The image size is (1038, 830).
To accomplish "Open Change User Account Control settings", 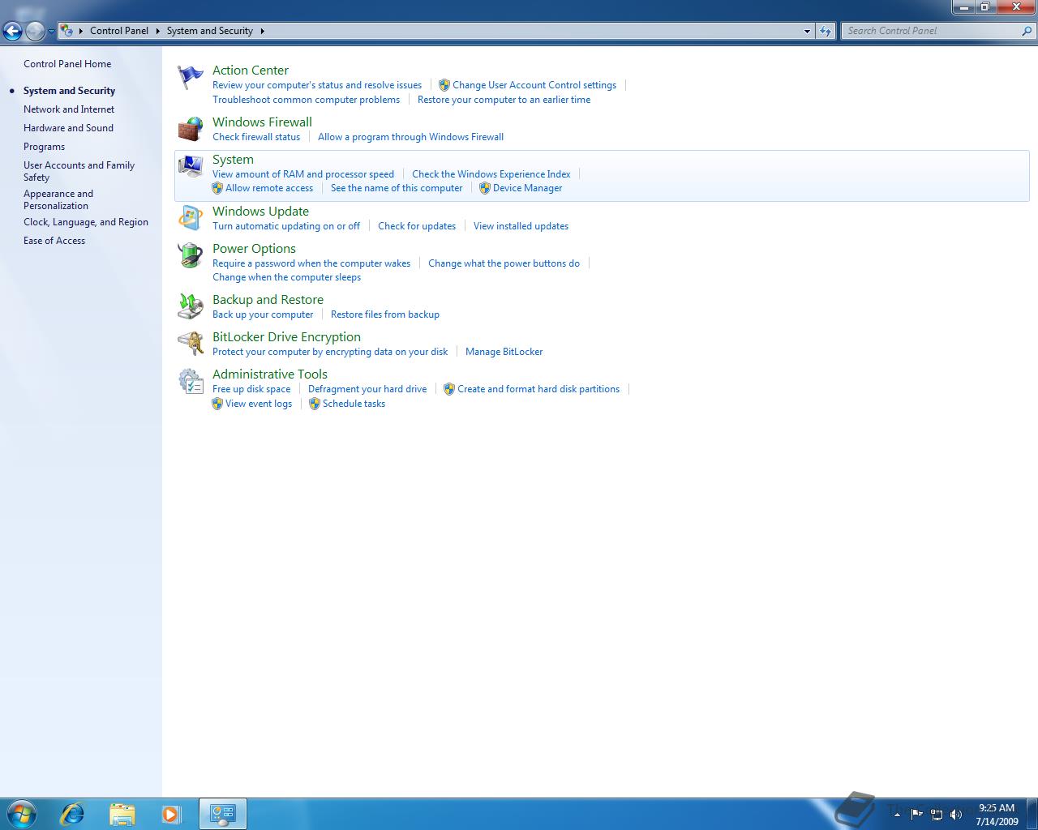I will click(x=534, y=85).
